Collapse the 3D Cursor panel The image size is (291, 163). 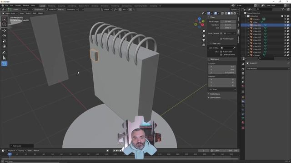tap(209, 59)
